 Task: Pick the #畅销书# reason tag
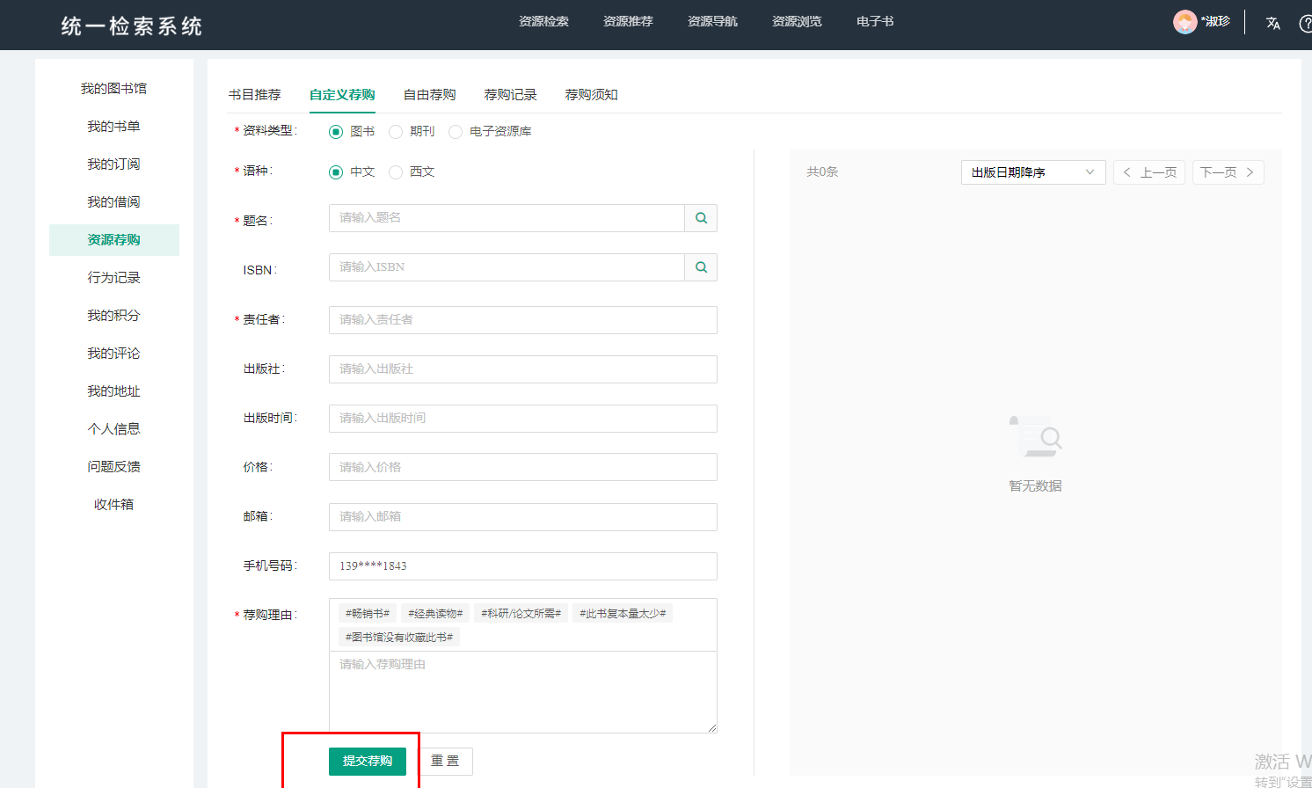367,613
